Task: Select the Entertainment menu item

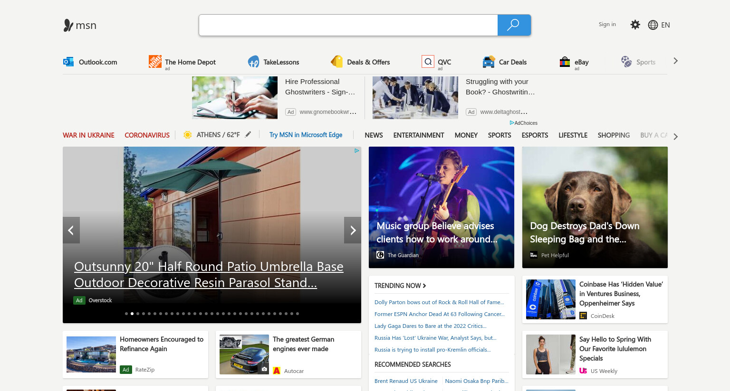Action: [x=419, y=135]
